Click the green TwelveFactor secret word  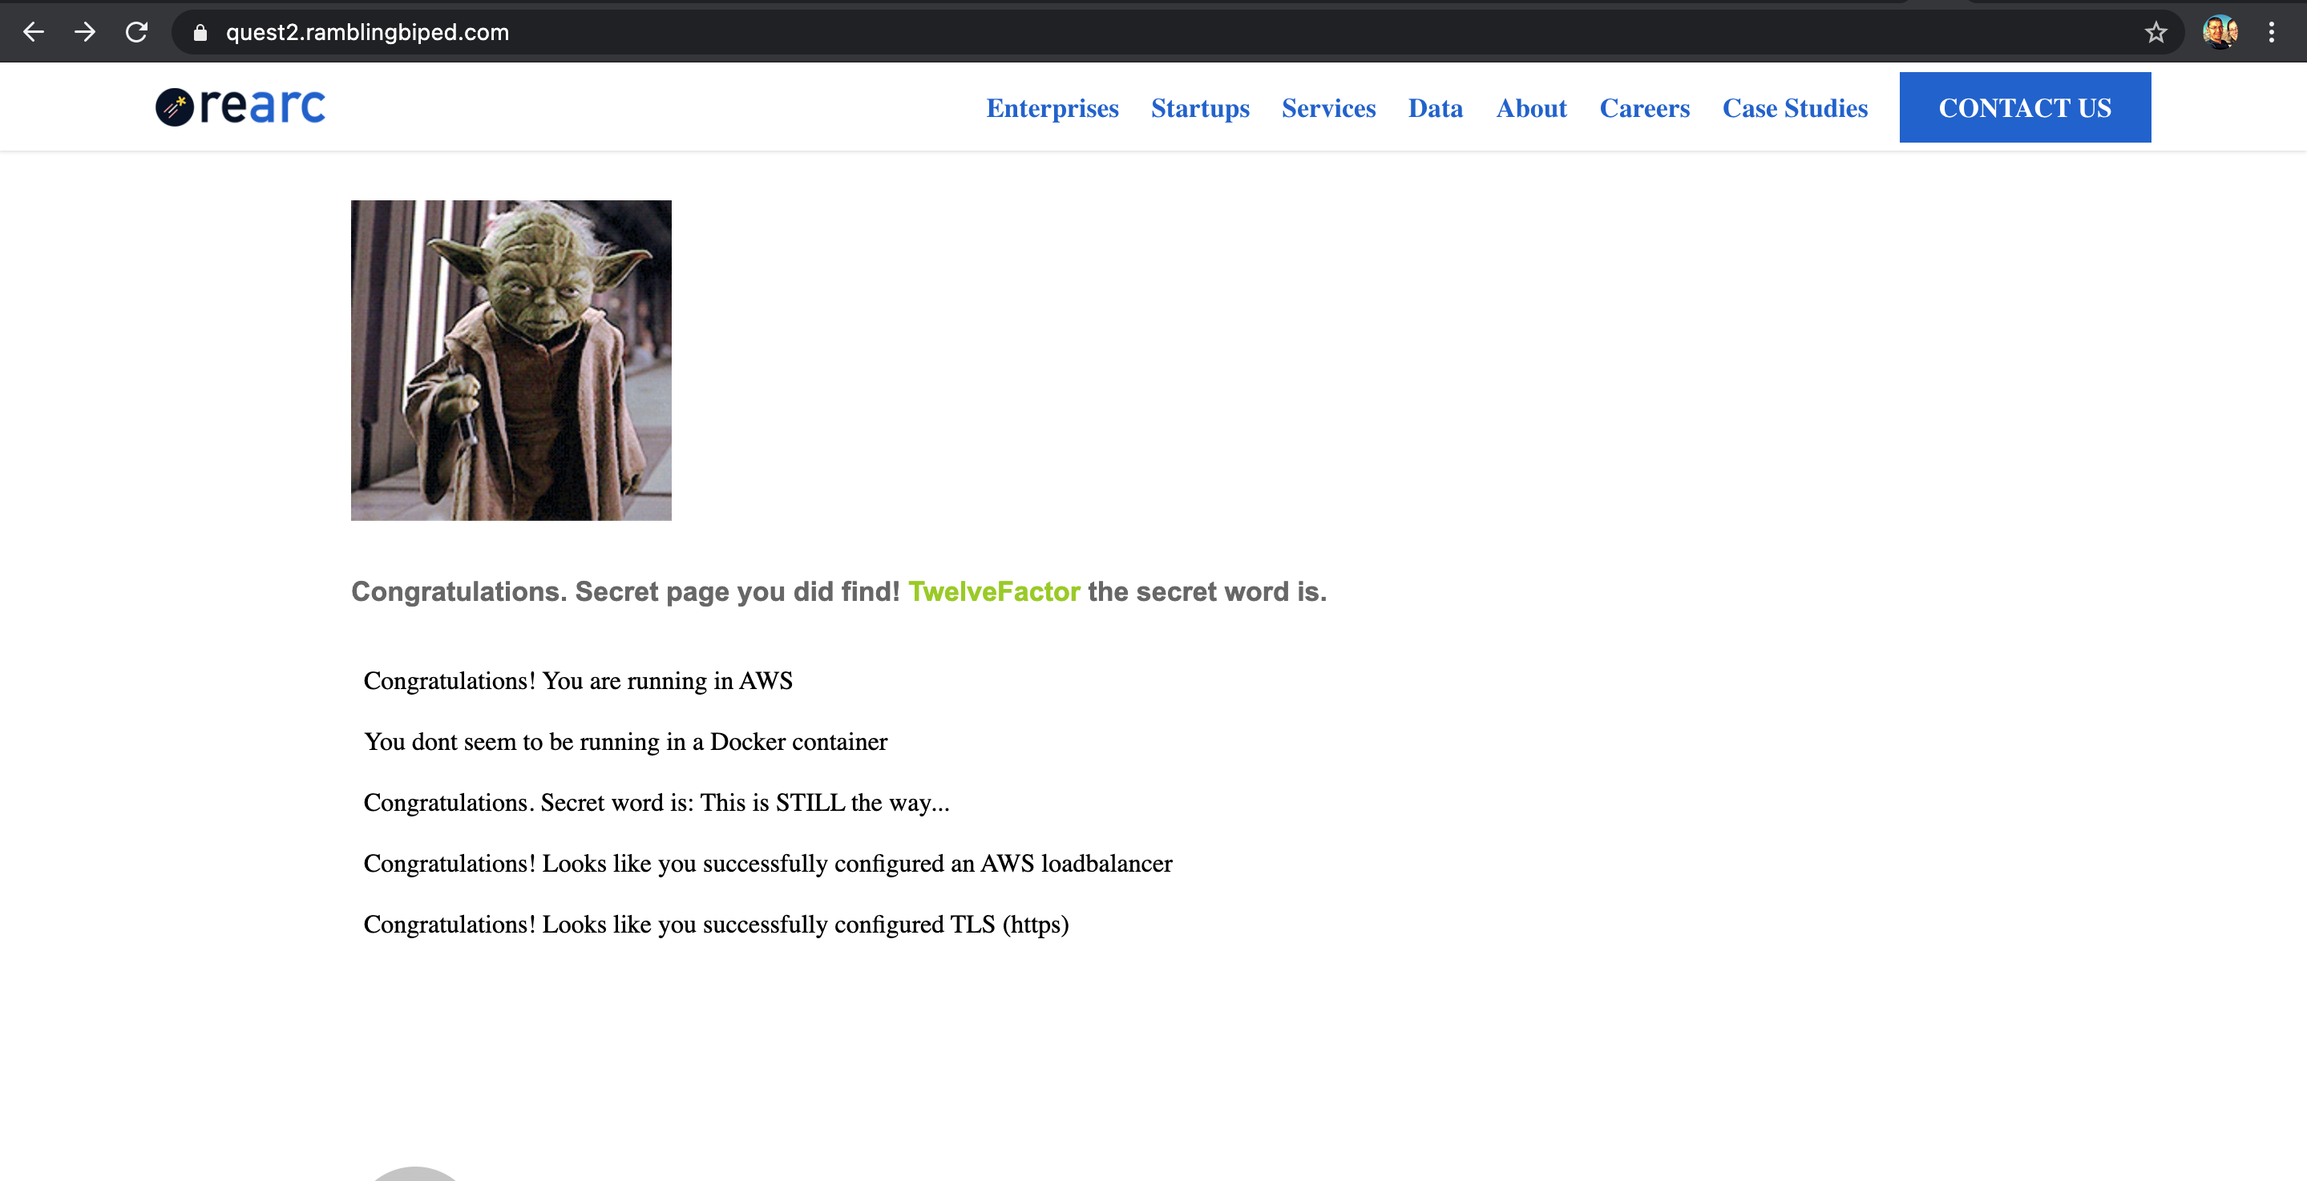(993, 592)
